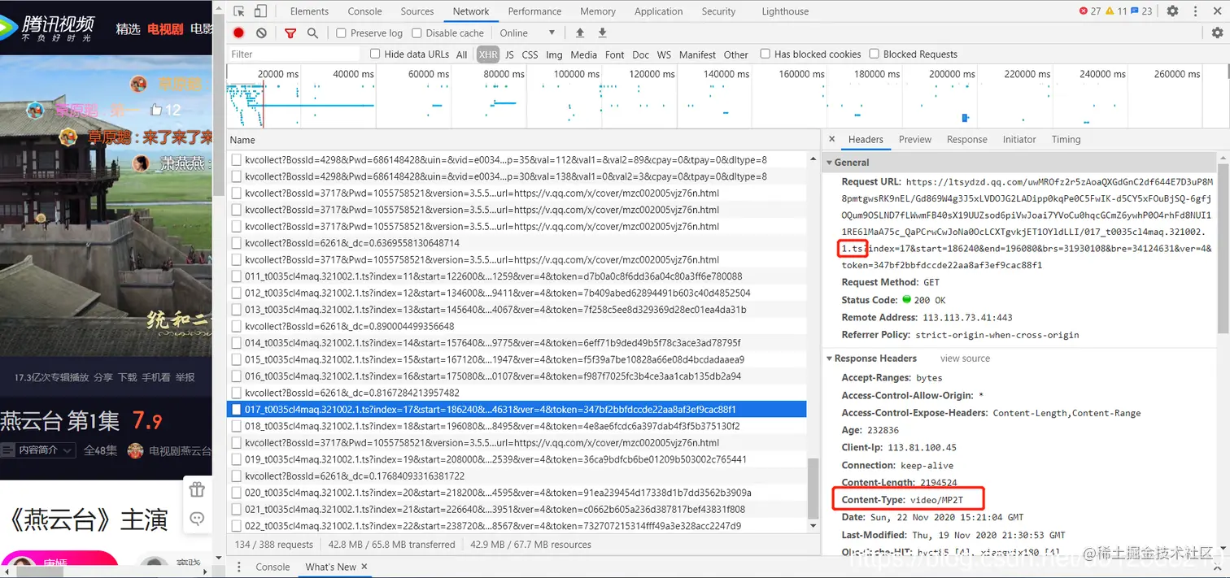Toggle the red filter funnel icon
Screen dimensions: 1230x578
click(x=290, y=33)
